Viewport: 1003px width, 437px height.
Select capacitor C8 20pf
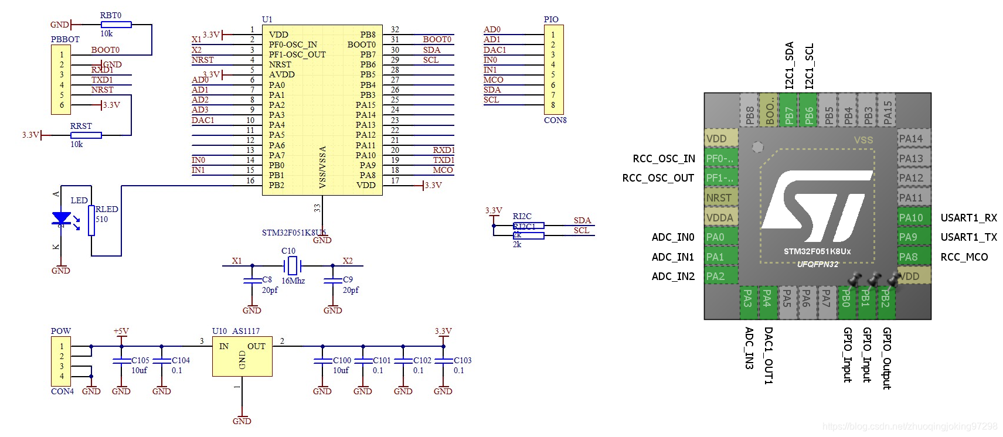point(253,281)
